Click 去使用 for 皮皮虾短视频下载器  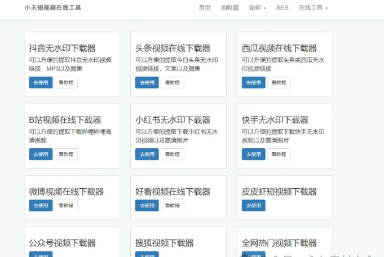pos(254,205)
